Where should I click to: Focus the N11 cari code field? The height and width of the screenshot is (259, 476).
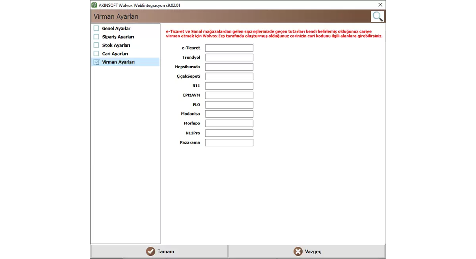coord(229,86)
